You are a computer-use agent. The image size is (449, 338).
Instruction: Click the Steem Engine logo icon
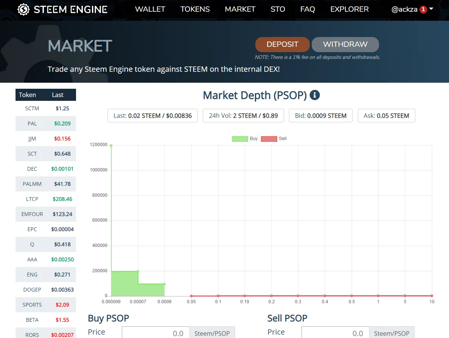point(23,9)
